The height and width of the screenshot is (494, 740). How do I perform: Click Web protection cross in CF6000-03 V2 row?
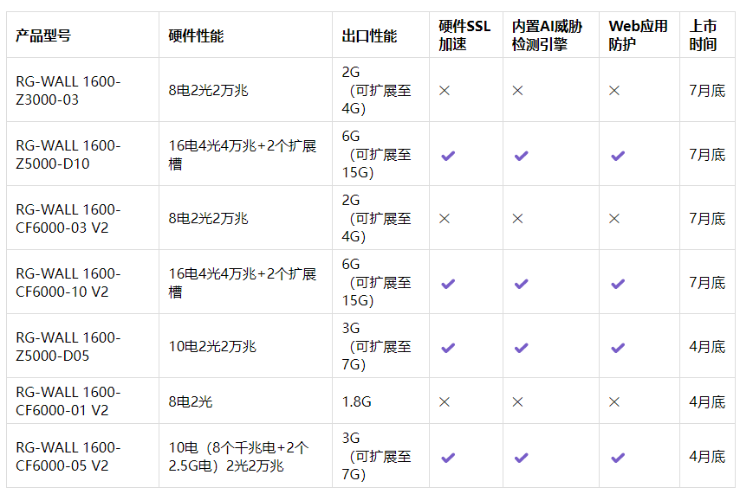(x=614, y=219)
